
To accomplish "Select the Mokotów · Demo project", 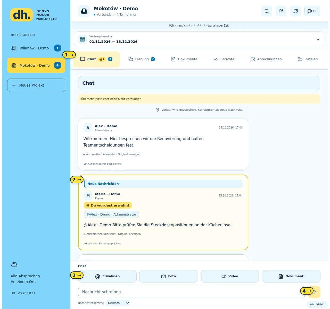I will point(36,65).
